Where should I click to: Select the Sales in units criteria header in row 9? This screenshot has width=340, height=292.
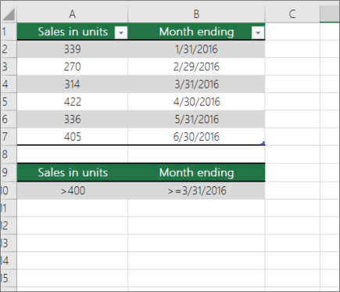click(x=73, y=172)
